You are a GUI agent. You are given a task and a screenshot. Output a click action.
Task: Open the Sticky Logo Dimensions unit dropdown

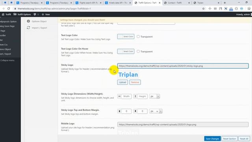[x=154, y=96]
